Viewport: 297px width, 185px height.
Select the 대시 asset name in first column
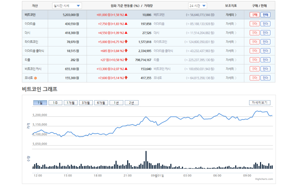coord(28,33)
